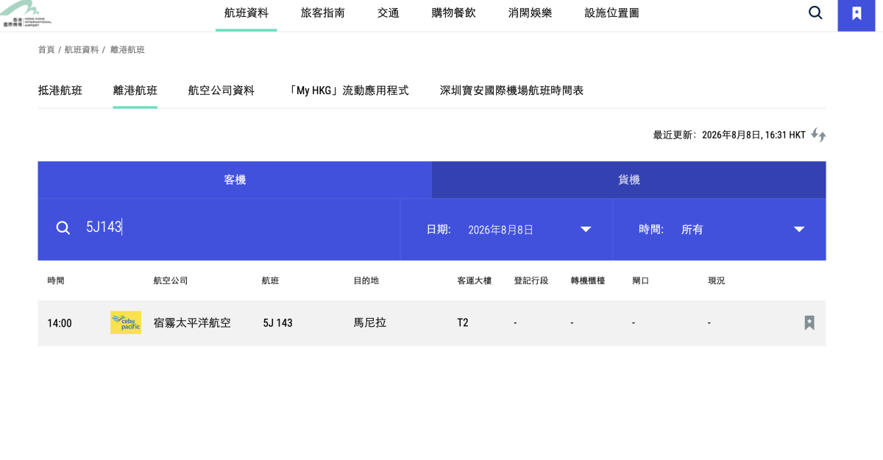Viewport: 883px width, 460px height.
Task: Click the 宿霧太平洋航空 airline name
Action: click(192, 322)
